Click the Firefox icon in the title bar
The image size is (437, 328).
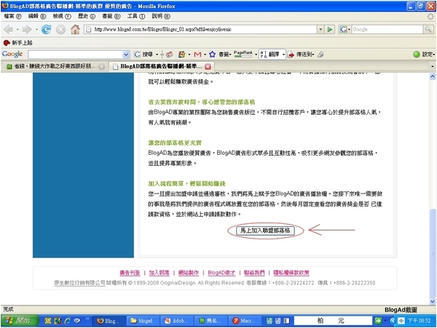pyautogui.click(x=5, y=6)
